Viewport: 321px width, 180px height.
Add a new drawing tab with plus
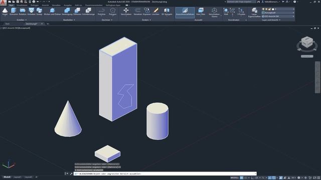(x=48, y=24)
